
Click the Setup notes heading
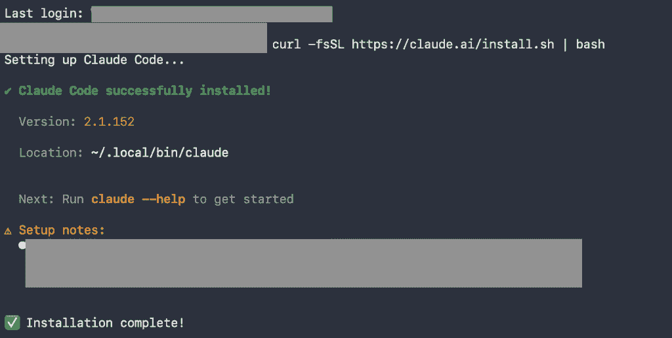tap(62, 230)
